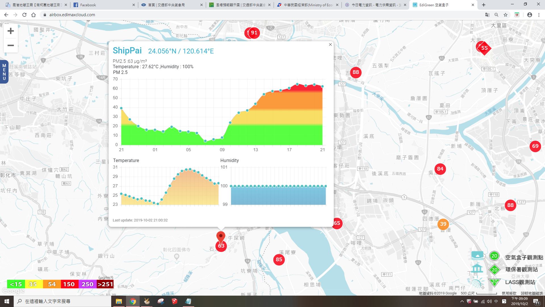The width and height of the screenshot is (545, 307).
Task: Toggle the EPA station legend diamond icon
Action: tap(494, 269)
